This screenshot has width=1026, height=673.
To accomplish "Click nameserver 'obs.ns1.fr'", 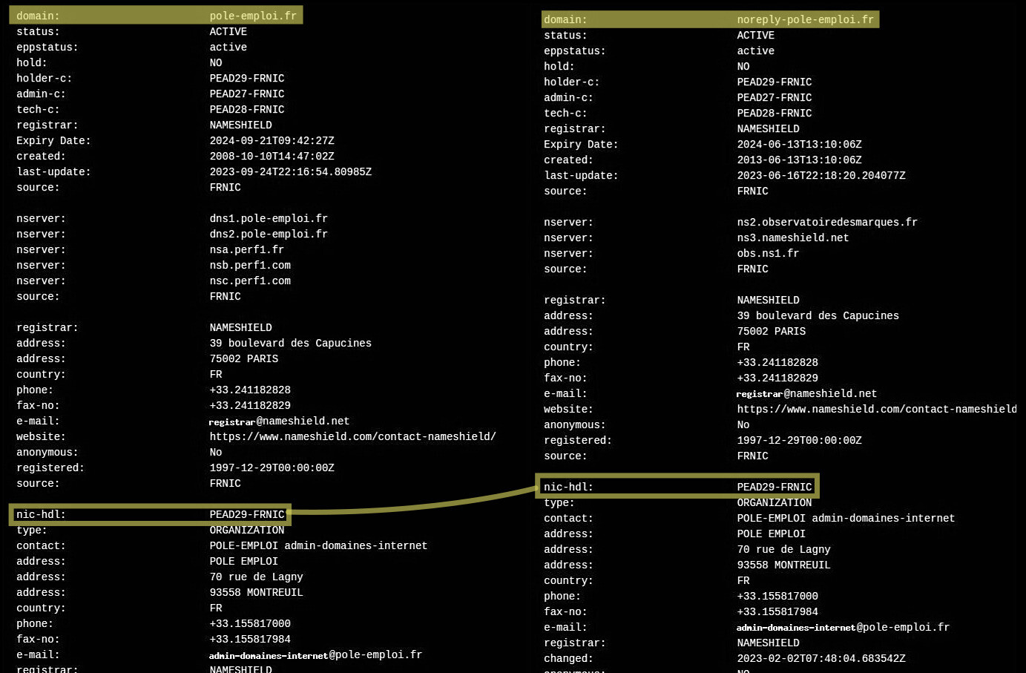I will [x=768, y=253].
